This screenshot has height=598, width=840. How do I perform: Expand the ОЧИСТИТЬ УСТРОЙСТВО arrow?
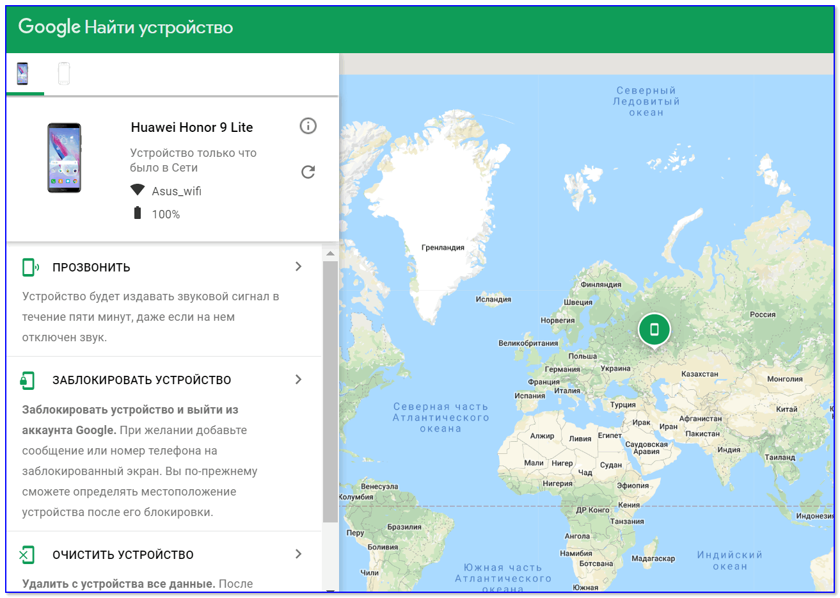point(298,554)
